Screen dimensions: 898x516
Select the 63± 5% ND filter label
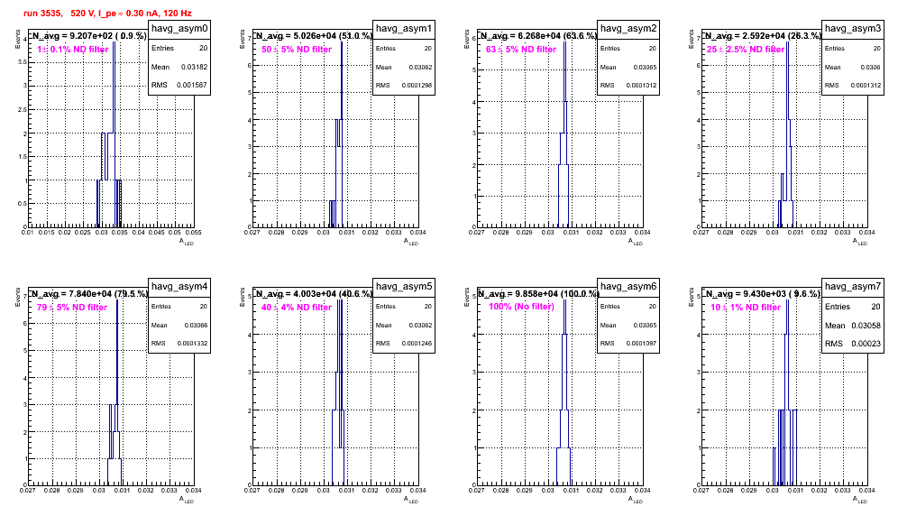(x=521, y=50)
